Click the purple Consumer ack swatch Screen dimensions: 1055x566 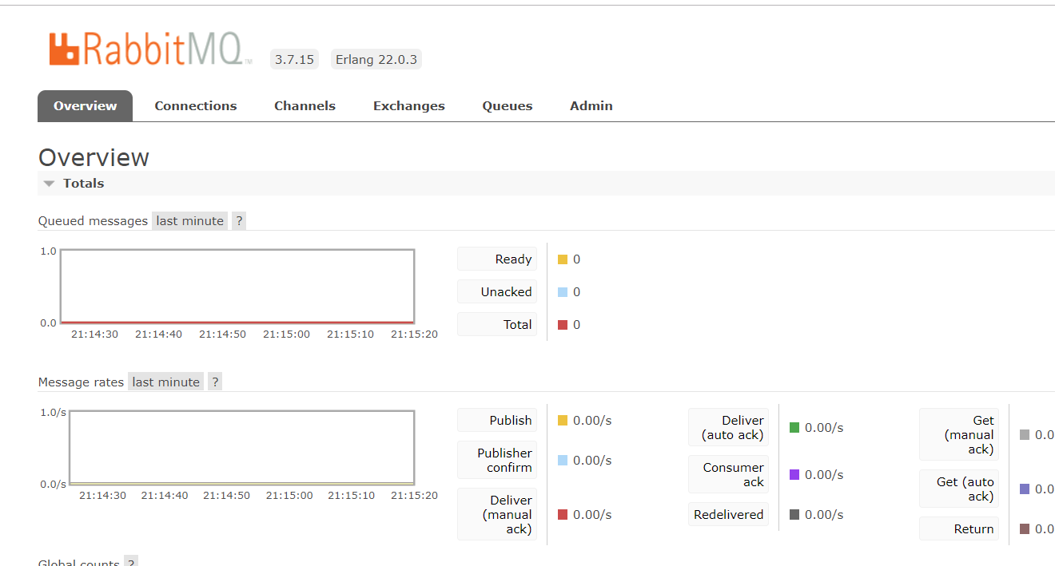point(794,475)
